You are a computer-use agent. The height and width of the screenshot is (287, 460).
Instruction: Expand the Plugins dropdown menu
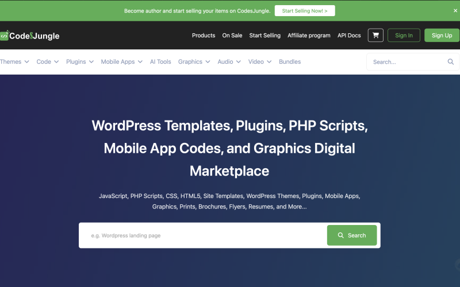tap(80, 62)
